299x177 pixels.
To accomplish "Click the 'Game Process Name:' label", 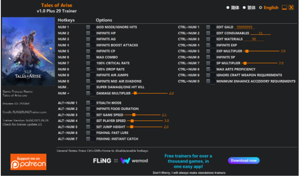I will click(x=18, y=91).
